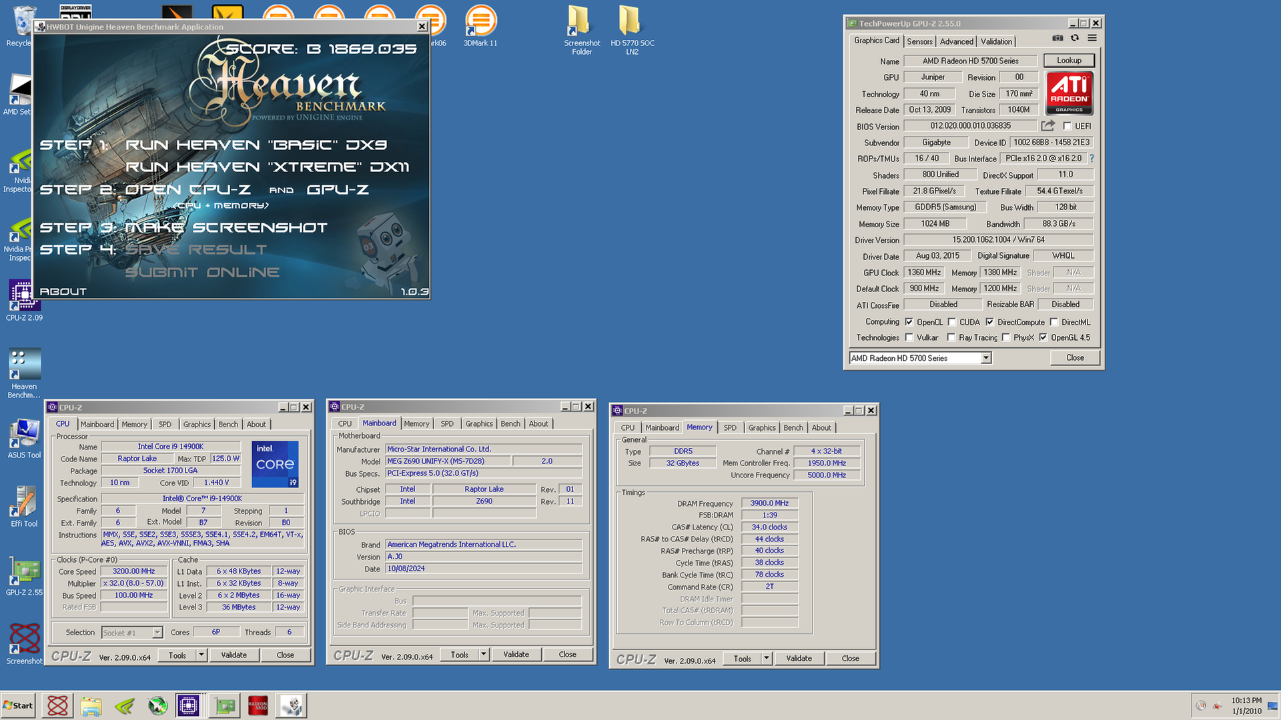Switch to the Sensors tab in GPU-Z
The width and height of the screenshot is (1281, 720).
pos(919,41)
